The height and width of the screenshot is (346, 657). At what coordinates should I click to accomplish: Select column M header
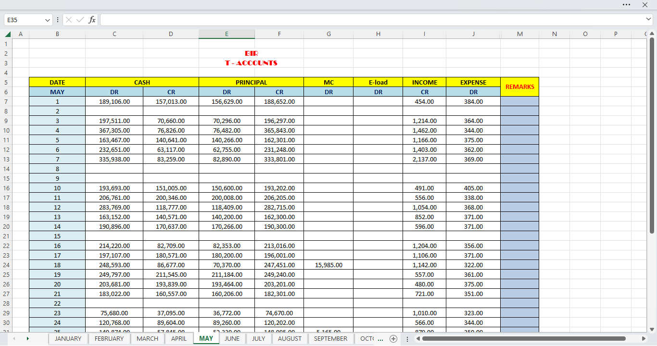520,34
